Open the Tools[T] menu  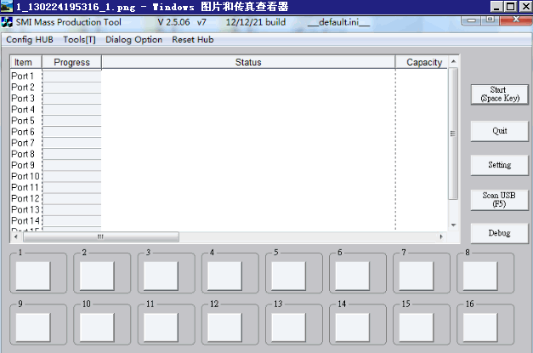tap(79, 39)
